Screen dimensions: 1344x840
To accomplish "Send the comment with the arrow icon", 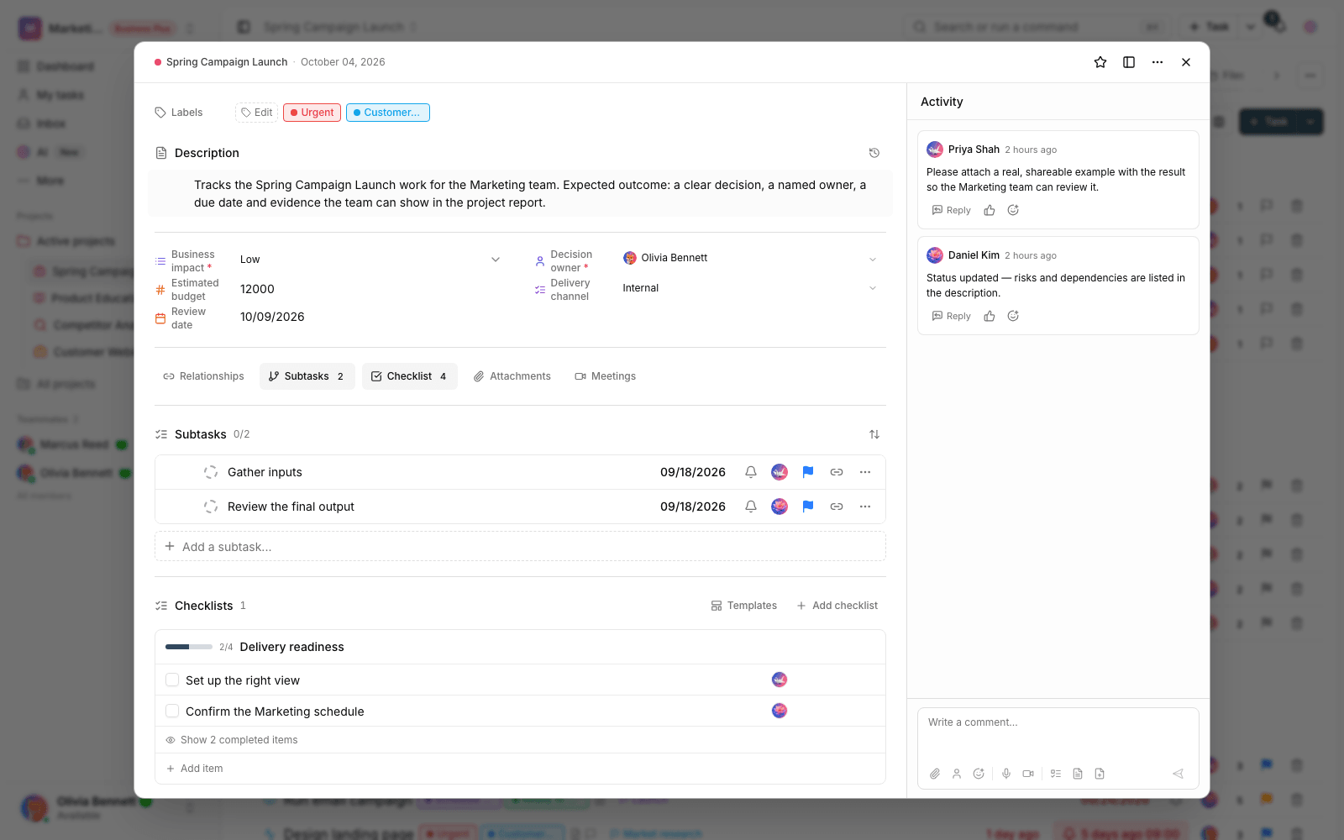I will (x=1178, y=774).
